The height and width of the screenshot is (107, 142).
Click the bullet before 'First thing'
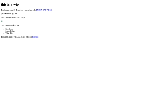tap(4, 29)
